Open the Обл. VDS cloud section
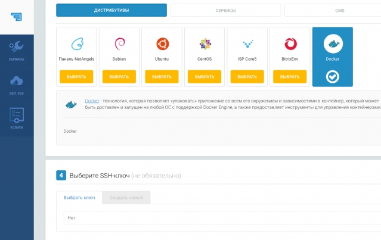The width and height of the screenshot is (381, 240). point(17,85)
